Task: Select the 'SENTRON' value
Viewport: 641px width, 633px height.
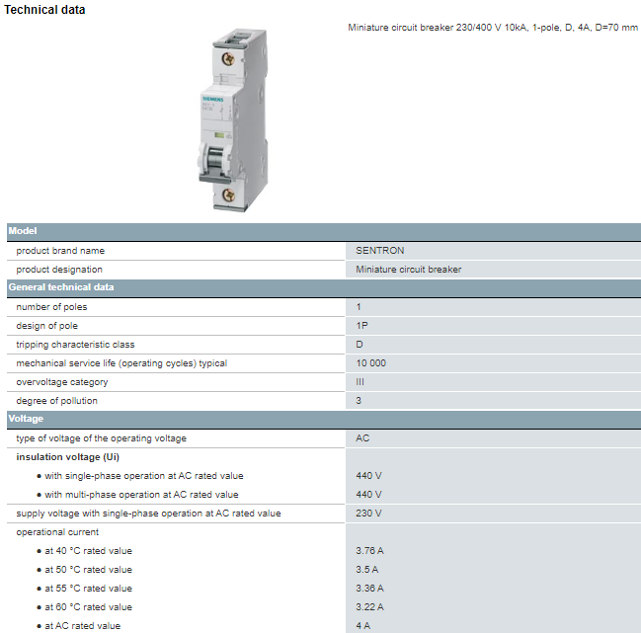Action: [380, 251]
